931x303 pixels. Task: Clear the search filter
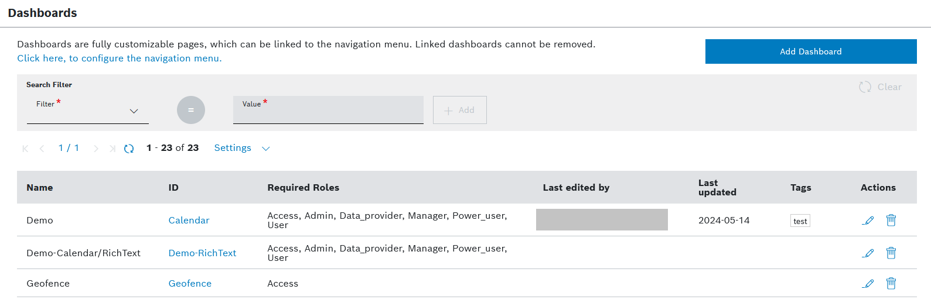[880, 87]
